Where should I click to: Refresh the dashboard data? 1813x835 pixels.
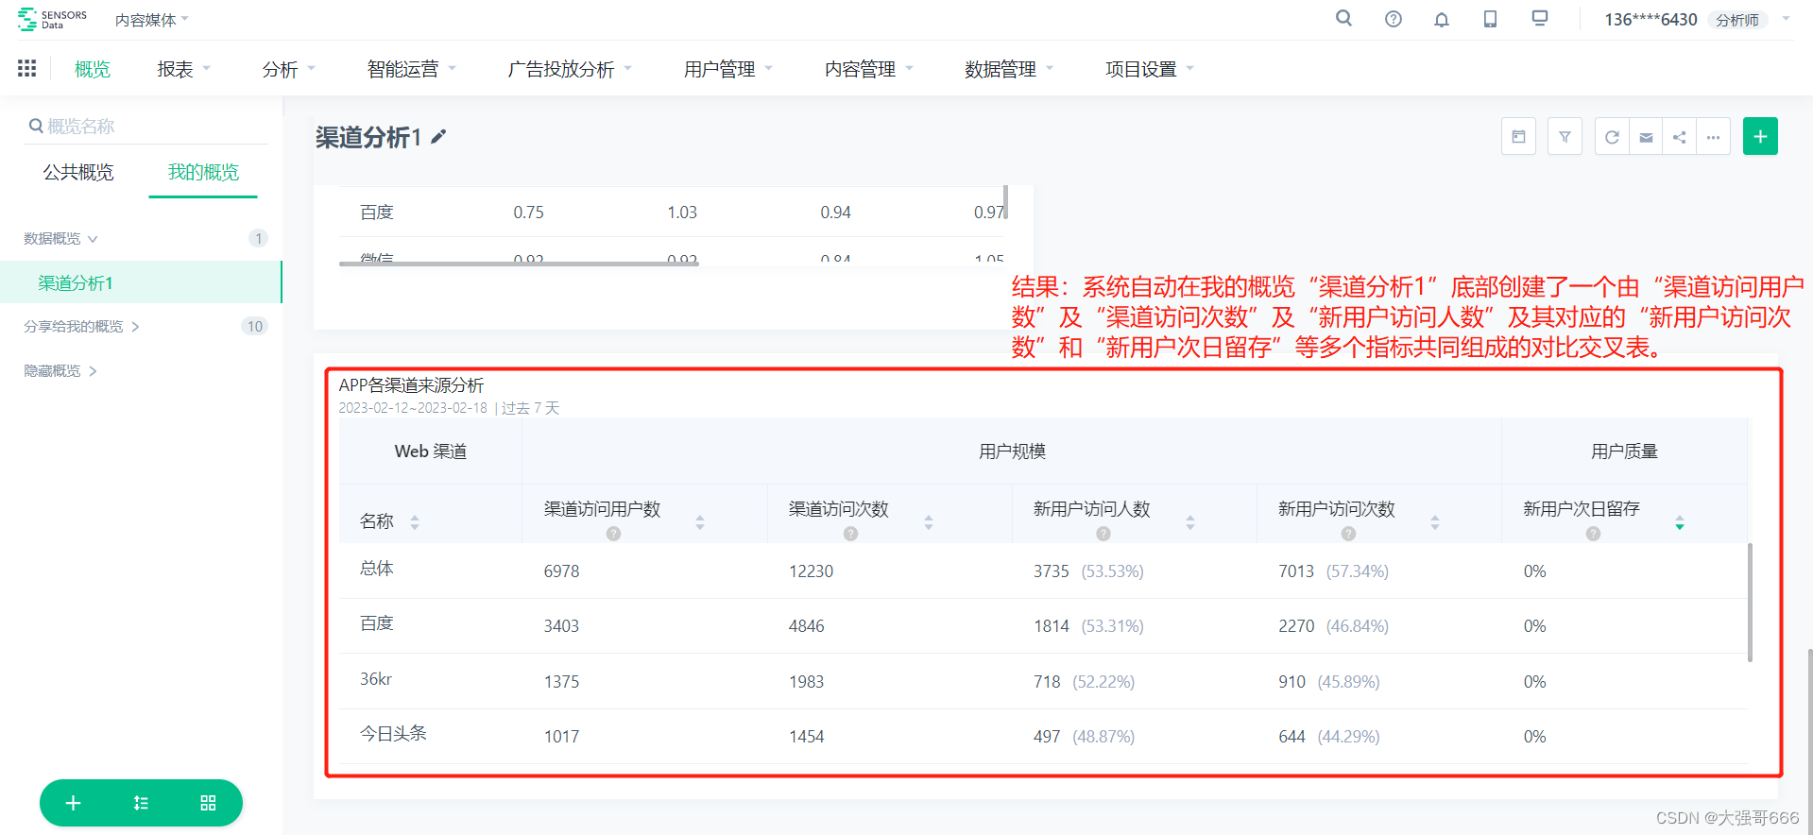[x=1612, y=137]
